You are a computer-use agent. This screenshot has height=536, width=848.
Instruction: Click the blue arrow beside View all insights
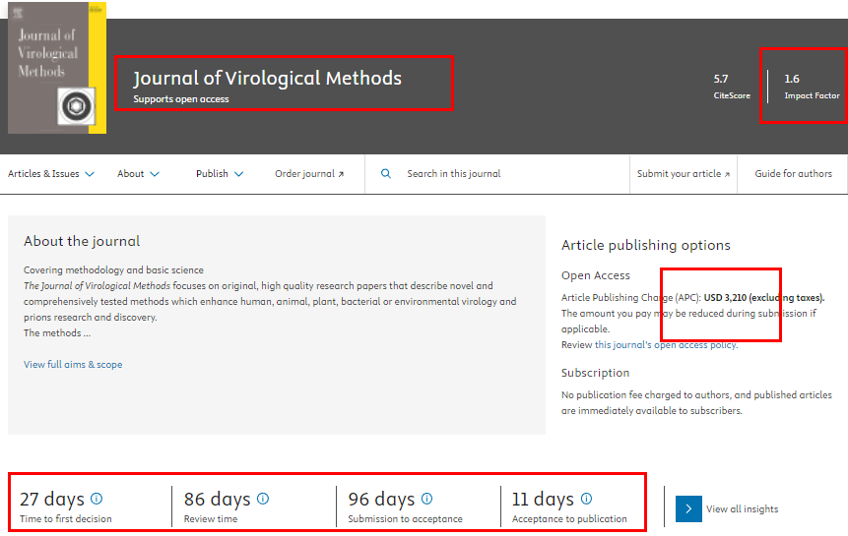point(688,509)
